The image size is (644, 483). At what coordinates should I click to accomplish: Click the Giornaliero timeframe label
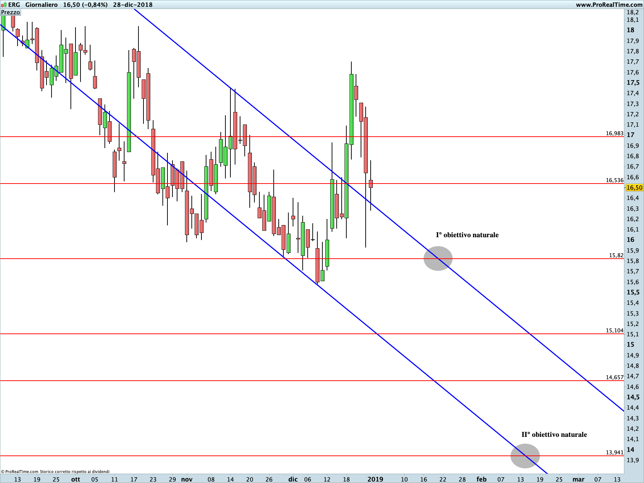tap(42, 5)
